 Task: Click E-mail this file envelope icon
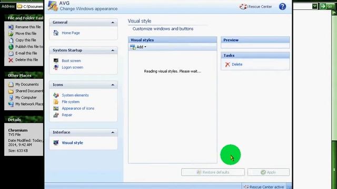[11, 54]
